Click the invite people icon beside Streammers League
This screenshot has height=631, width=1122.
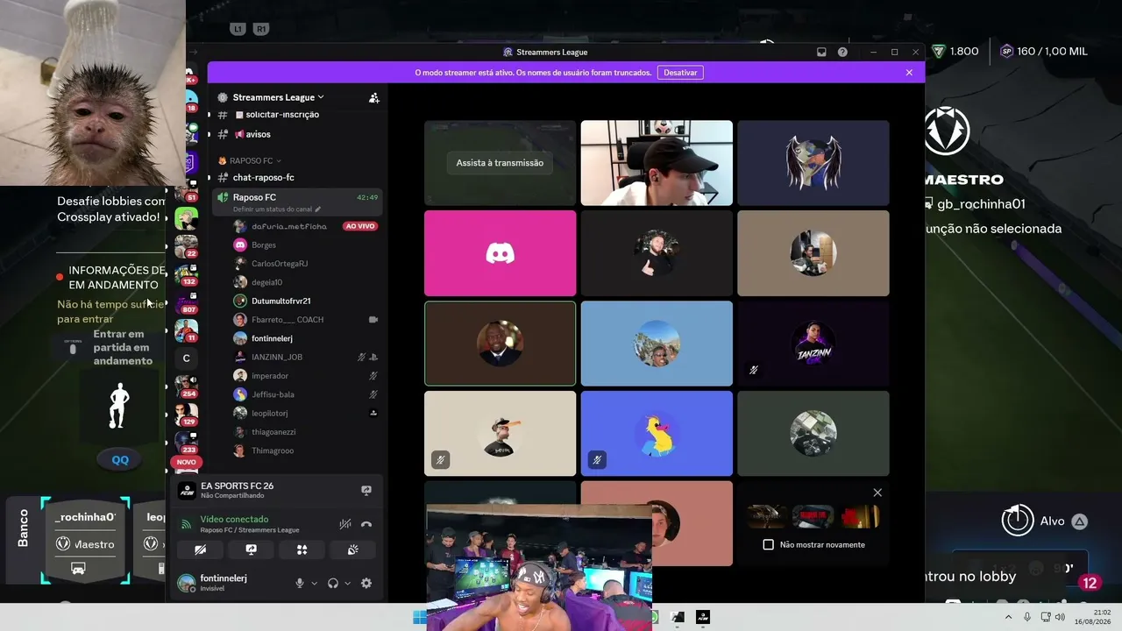pyautogui.click(x=374, y=97)
